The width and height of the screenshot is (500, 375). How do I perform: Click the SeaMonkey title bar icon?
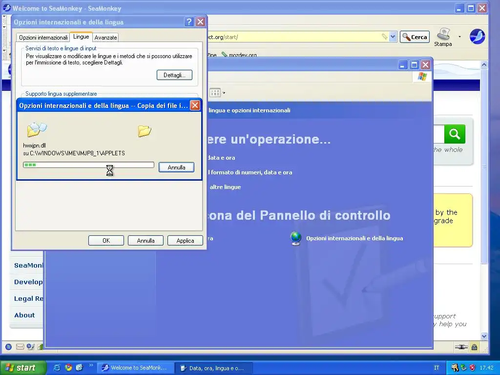[x=7, y=8]
